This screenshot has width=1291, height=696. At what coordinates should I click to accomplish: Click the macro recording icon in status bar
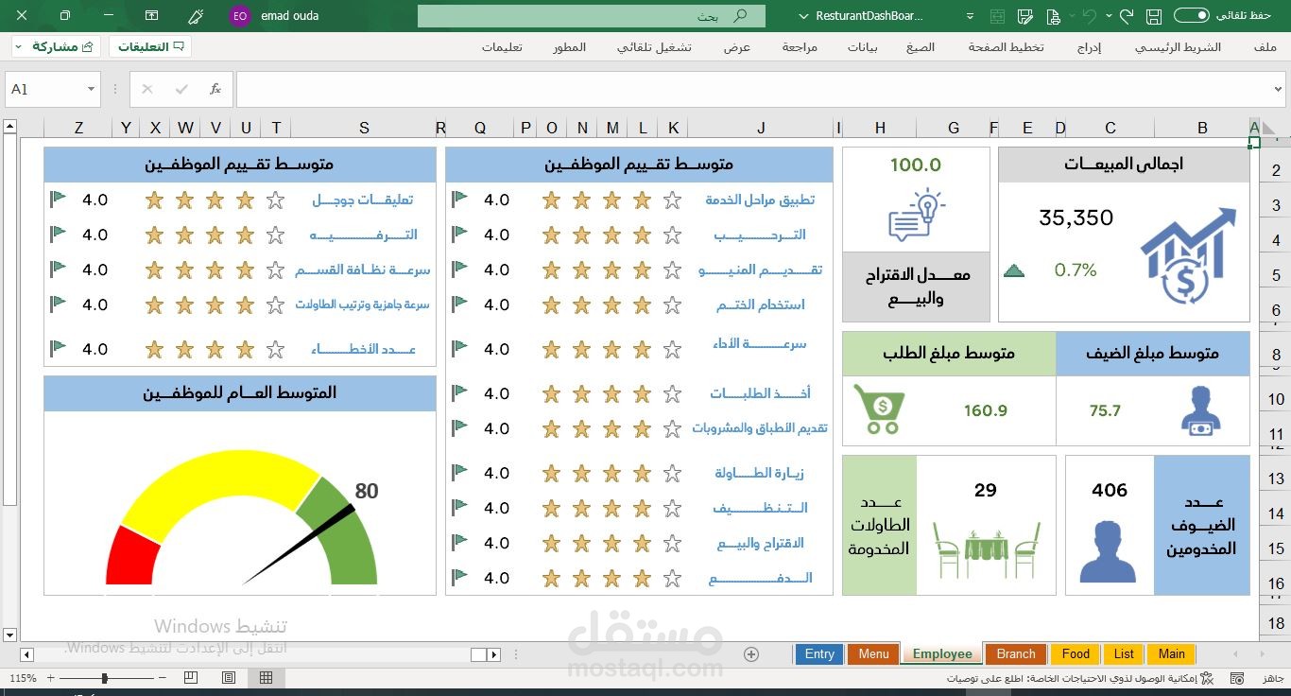pos(1235,678)
